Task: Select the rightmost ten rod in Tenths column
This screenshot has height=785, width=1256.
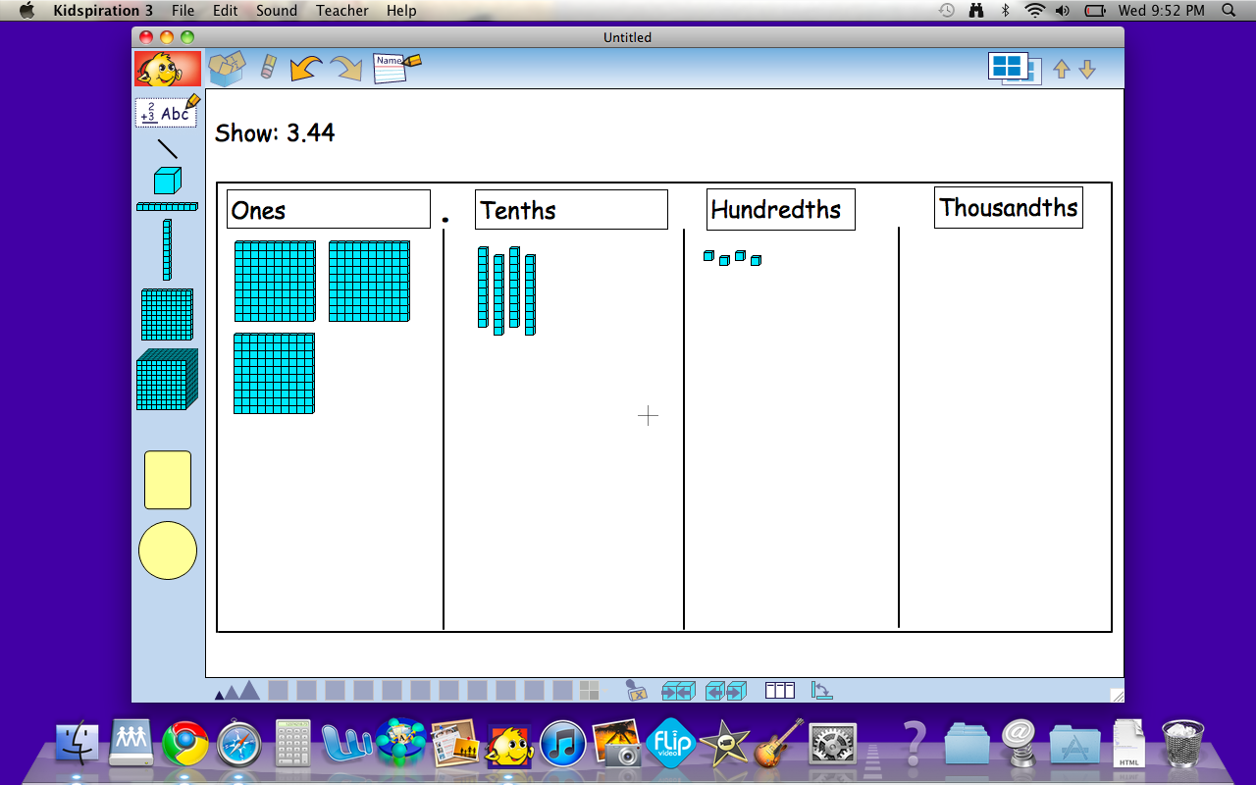Action: coord(530,294)
